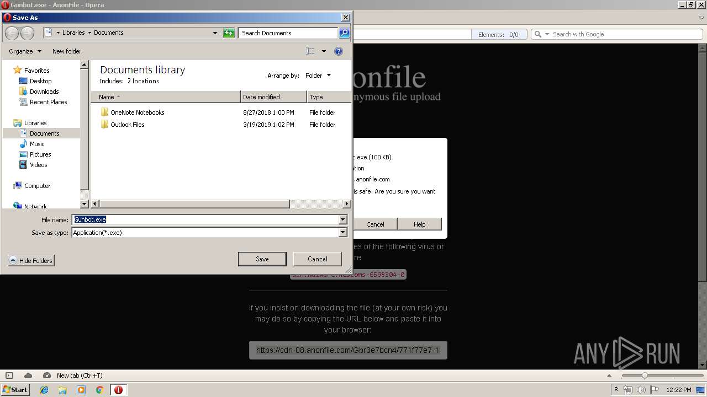Click the volume speaker tray icon

(641, 390)
